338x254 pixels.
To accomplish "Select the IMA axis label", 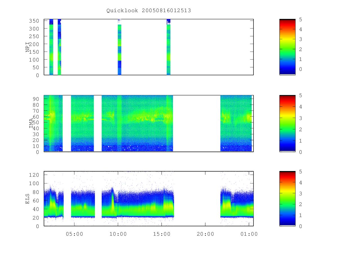I will (x=31, y=123).
